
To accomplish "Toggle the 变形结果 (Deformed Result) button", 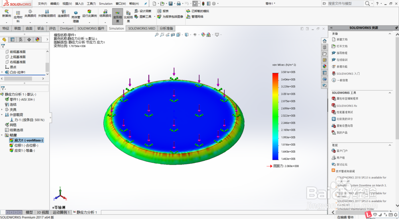I will [117, 16].
